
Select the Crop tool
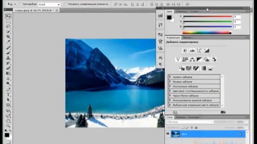click(8, 36)
